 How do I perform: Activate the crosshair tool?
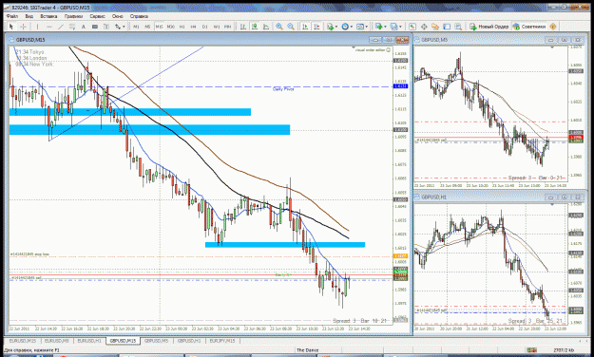(x=23, y=27)
